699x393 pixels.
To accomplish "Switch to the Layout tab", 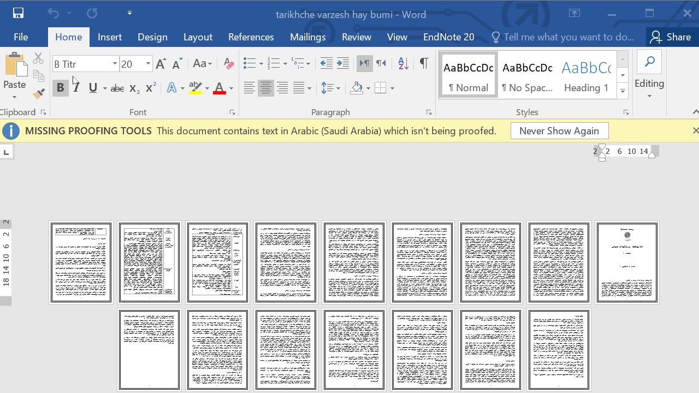I will coord(198,37).
